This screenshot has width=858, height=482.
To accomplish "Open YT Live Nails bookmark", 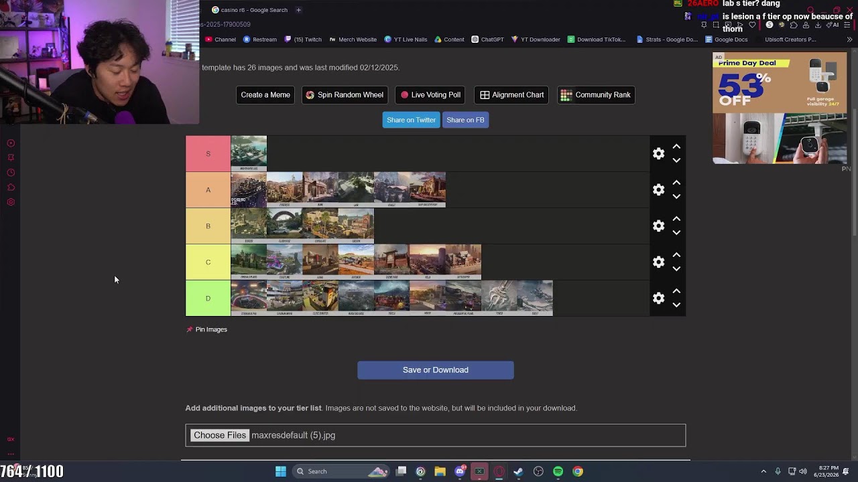I will [406, 39].
